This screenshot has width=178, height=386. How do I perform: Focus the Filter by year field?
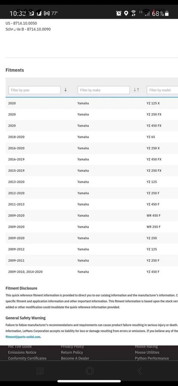(x=34, y=90)
